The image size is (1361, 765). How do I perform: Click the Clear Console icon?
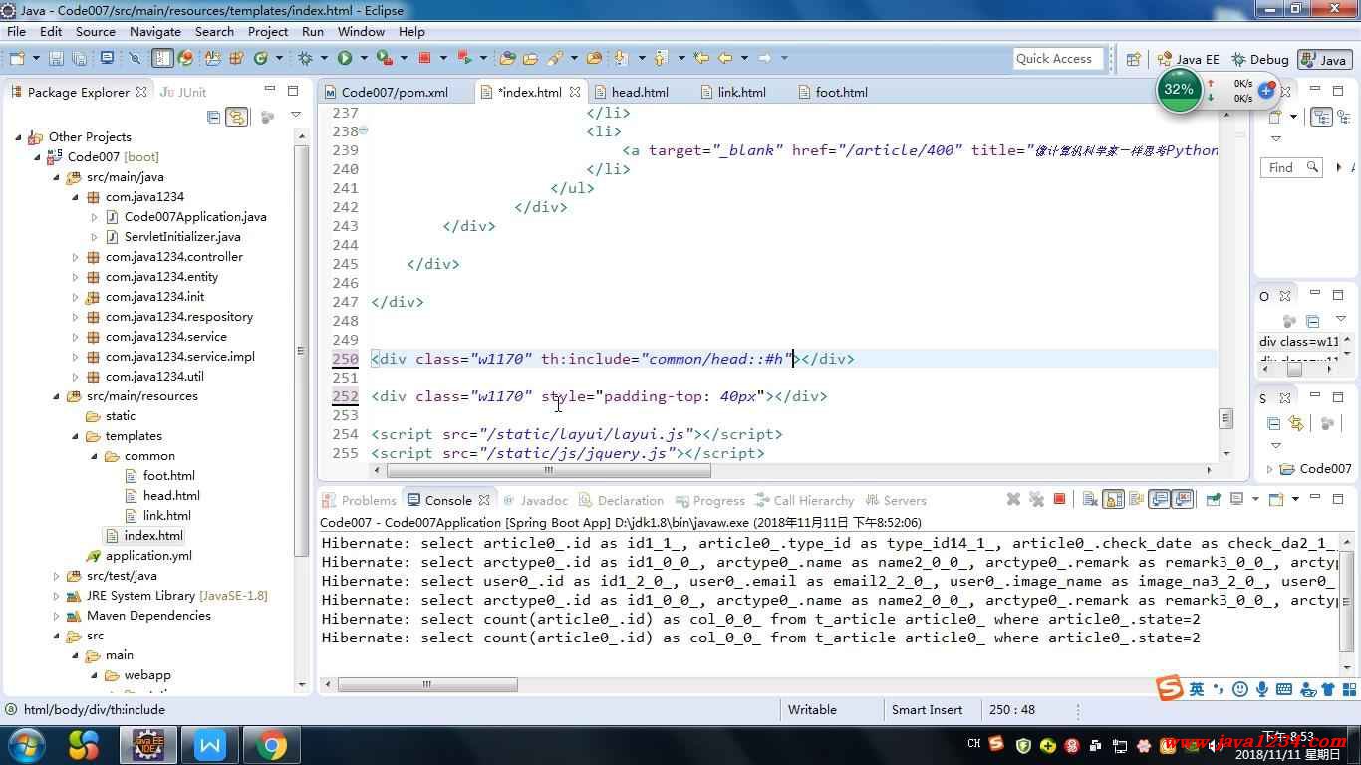pos(1090,499)
